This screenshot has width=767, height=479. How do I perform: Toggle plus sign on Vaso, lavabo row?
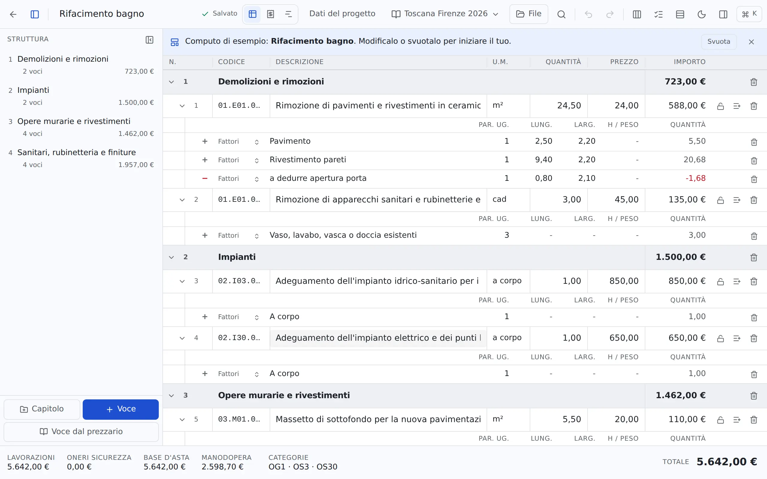tap(205, 235)
